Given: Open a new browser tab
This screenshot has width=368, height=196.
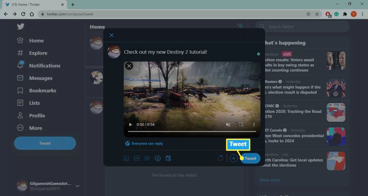Looking at the screenshot, I should (73, 5).
